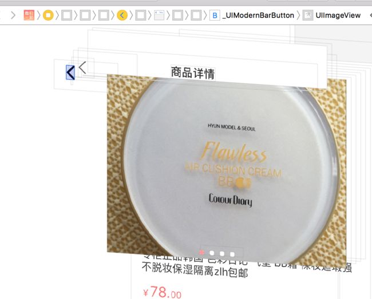Expand the first square view icon after yellow circle
The height and width of the screenshot is (299, 372).
click(x=66, y=15)
